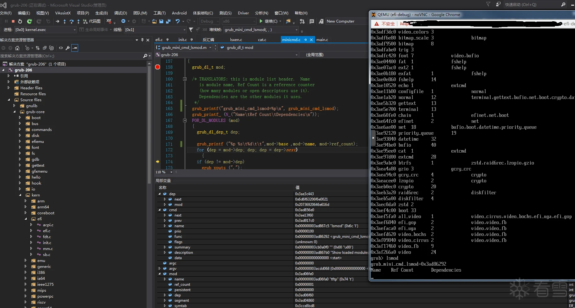Image resolution: width=575 pixels, height=308 pixels.
Task: Click Home icon in Solution Explorer toolbar
Action: point(17,48)
